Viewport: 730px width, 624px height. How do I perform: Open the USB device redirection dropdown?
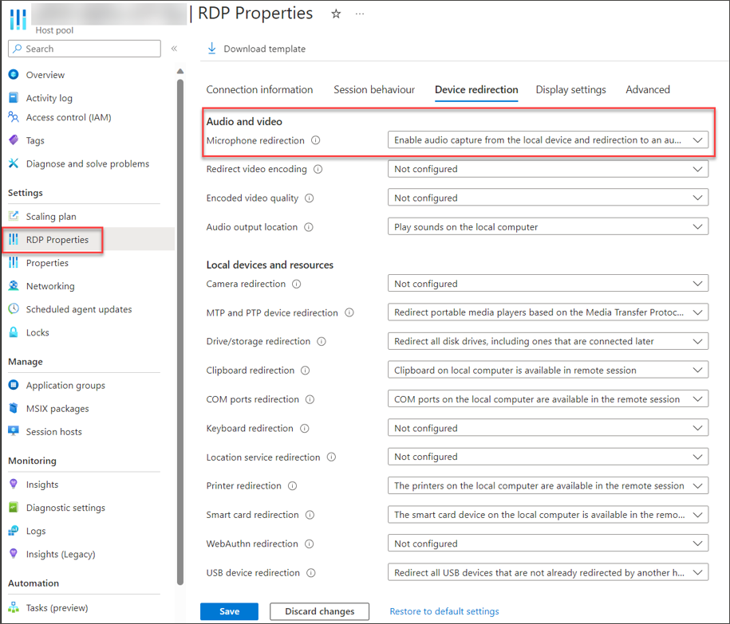click(548, 572)
